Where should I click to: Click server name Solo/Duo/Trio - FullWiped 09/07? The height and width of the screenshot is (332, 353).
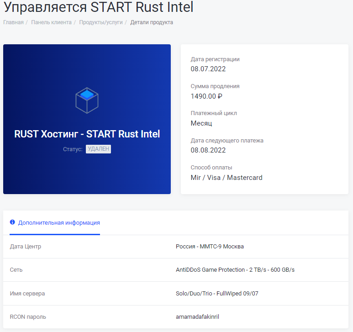(x=217, y=293)
